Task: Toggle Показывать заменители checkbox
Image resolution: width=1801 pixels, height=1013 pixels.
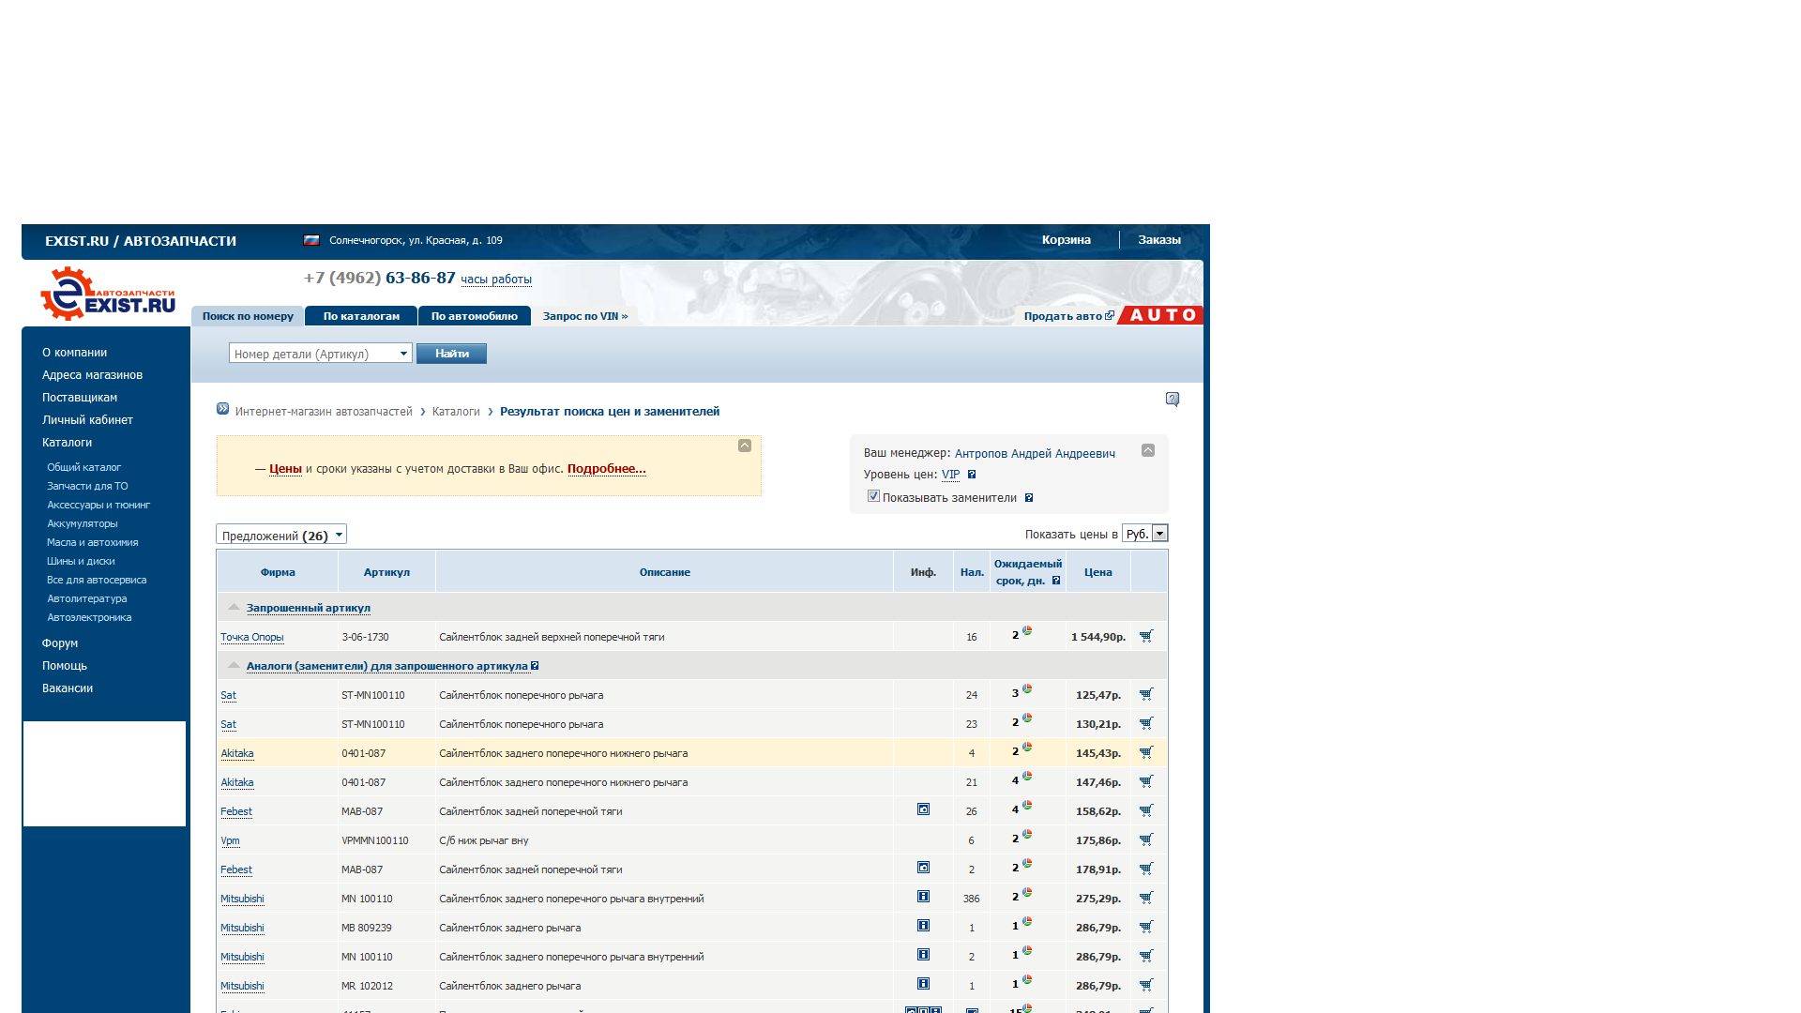Action: [x=873, y=496]
